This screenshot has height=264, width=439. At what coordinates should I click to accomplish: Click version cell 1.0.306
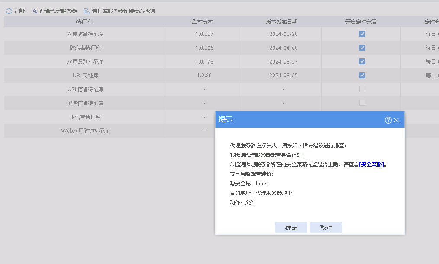204,48
